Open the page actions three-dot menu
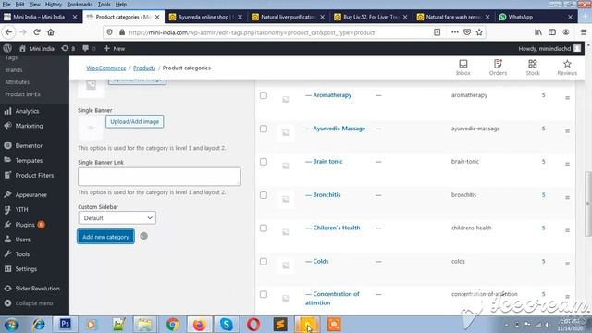The width and height of the screenshot is (592, 333). coord(454,32)
